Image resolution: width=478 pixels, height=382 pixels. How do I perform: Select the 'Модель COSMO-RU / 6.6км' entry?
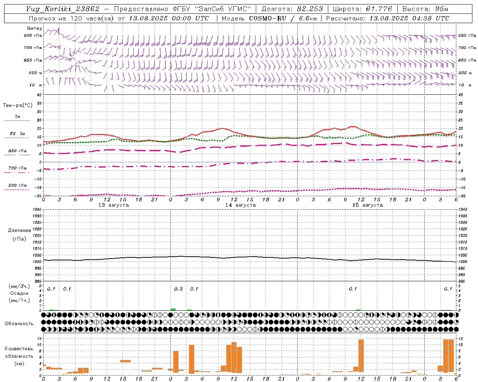269,18
